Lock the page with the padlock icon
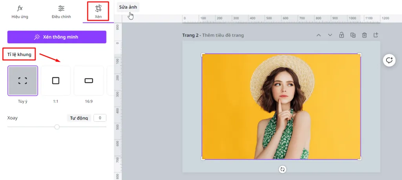The image size is (402, 180). click(342, 35)
